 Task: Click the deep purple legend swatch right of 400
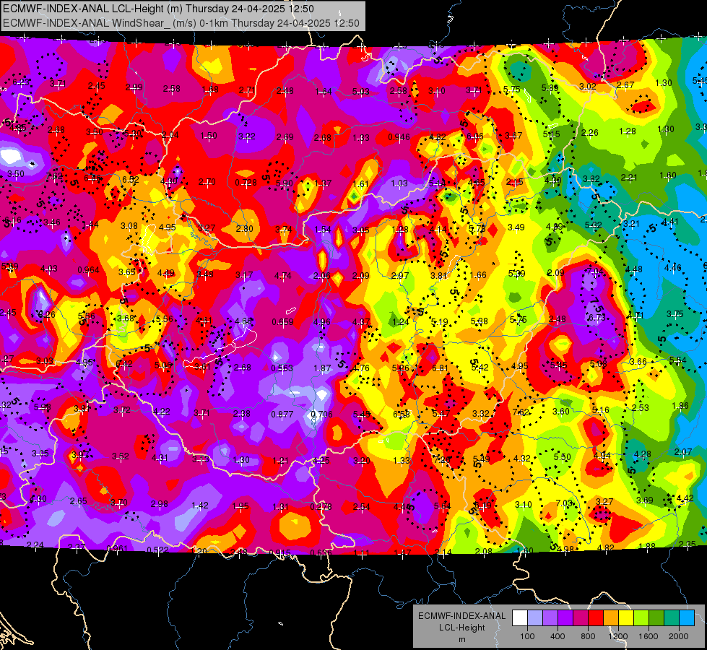(565, 618)
